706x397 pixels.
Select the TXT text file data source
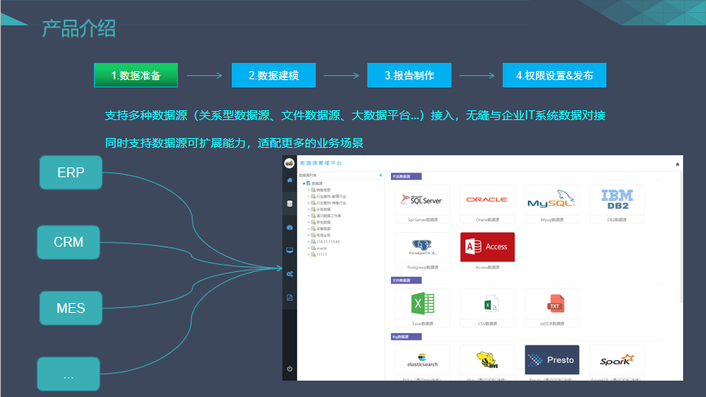pyautogui.click(x=552, y=308)
